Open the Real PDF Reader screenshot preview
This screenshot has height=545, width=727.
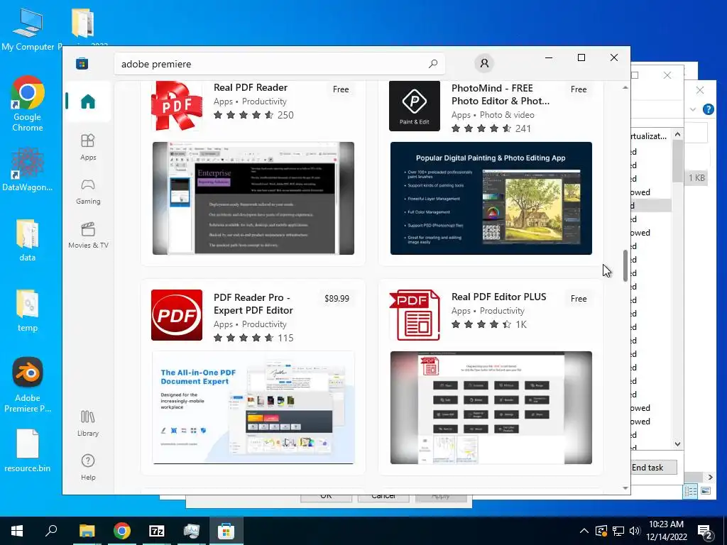tap(253, 199)
